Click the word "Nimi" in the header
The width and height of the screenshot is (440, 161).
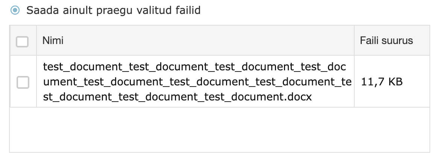pyautogui.click(x=53, y=41)
